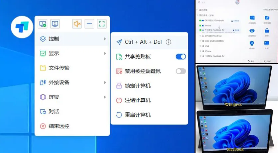Click the blue terminal prompt icon
Image resolution: width=278 pixels, height=153 pixels.
click(x=266, y=43)
